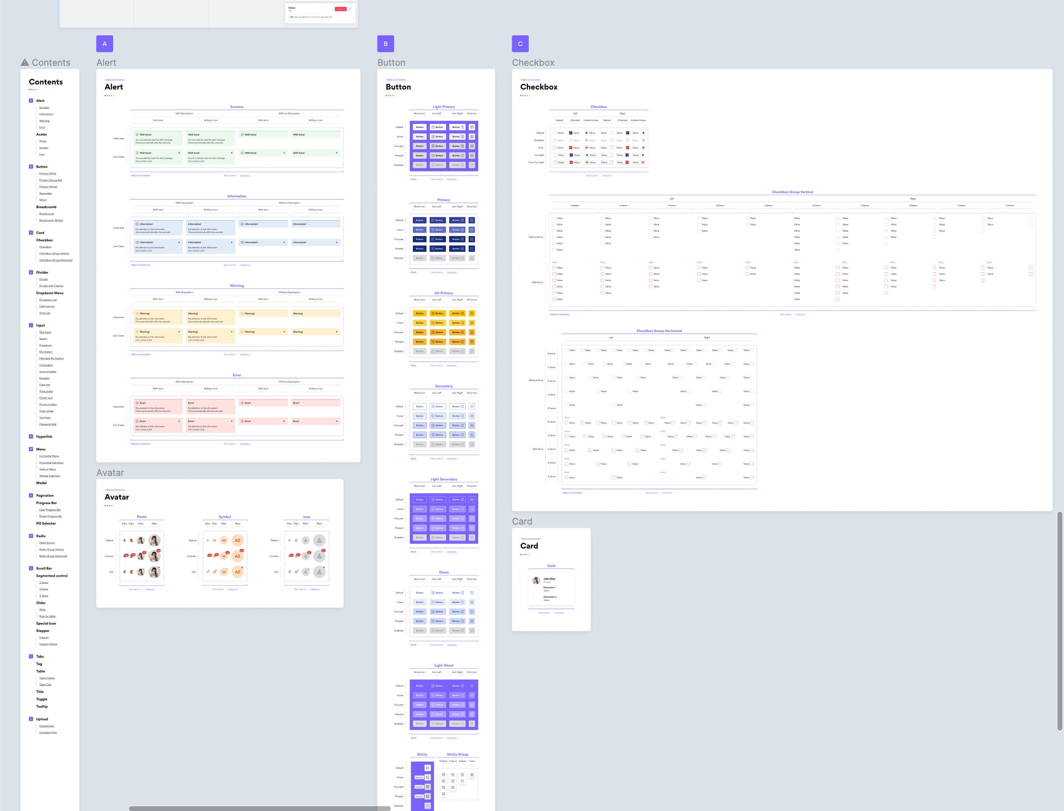Image resolution: width=1064 pixels, height=811 pixels.
Task: Click John Doe card in Card frame
Action: click(x=551, y=588)
